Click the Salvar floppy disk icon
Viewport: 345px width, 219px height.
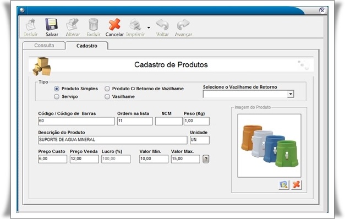[x=52, y=24]
